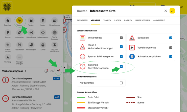Select the Camping tent icon
Image resolution: width=187 pixels, height=112 pixels.
pos(8,57)
